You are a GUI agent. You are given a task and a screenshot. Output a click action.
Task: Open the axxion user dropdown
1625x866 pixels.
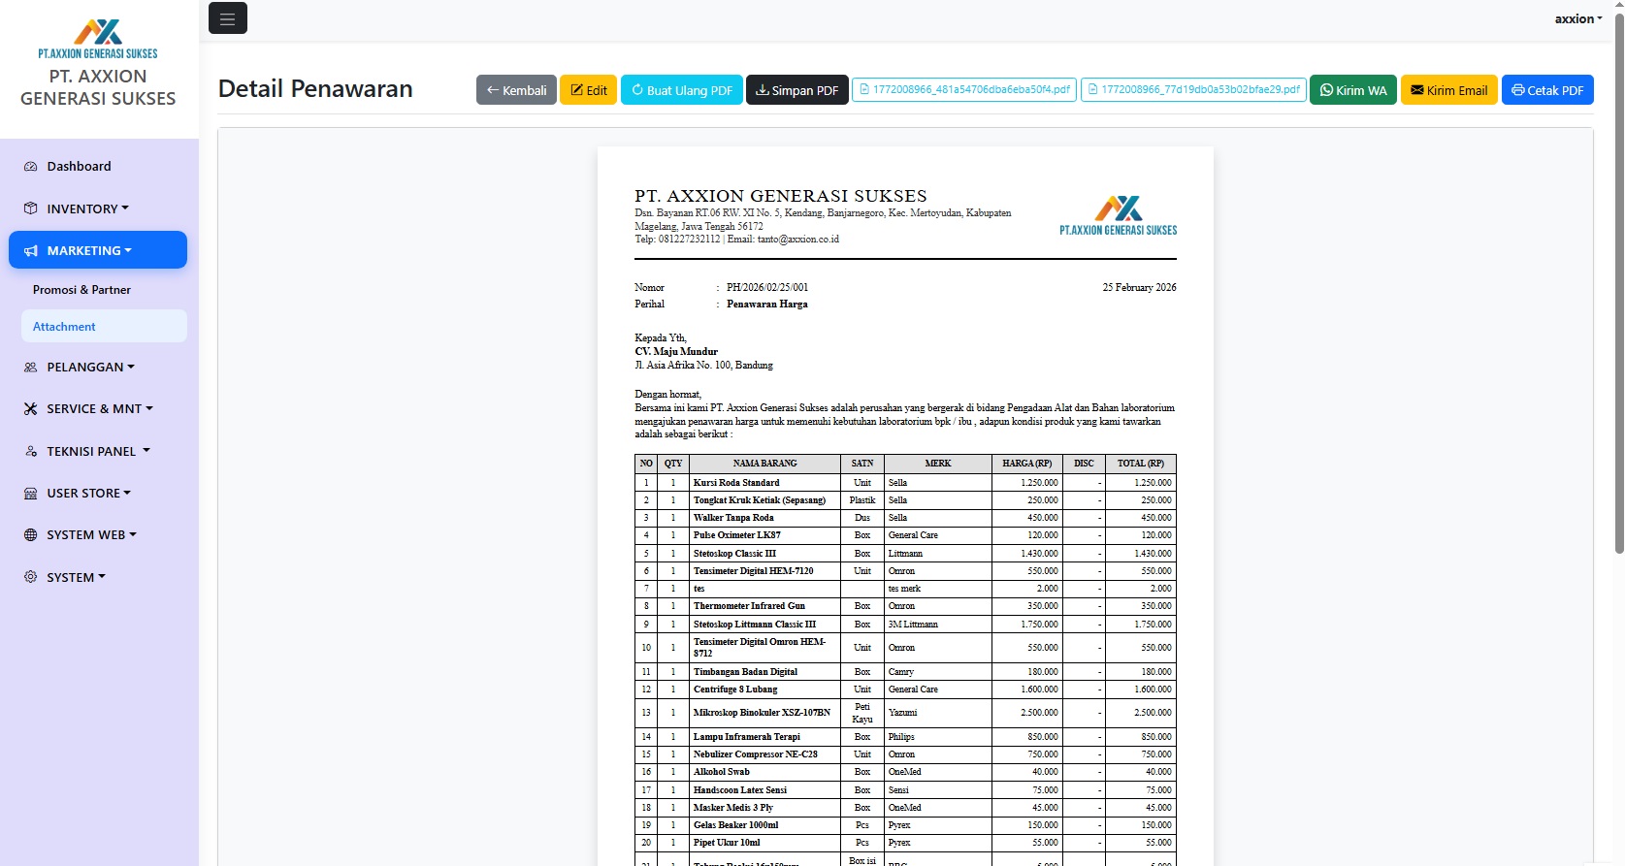click(x=1578, y=18)
